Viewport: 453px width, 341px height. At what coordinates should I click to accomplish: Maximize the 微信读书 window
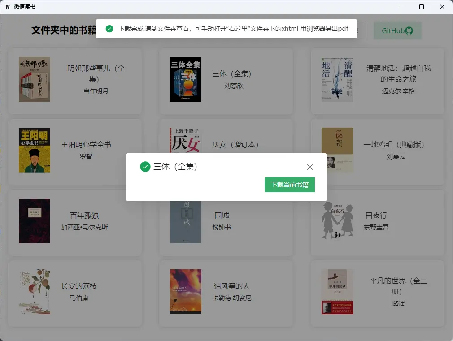[422, 7]
